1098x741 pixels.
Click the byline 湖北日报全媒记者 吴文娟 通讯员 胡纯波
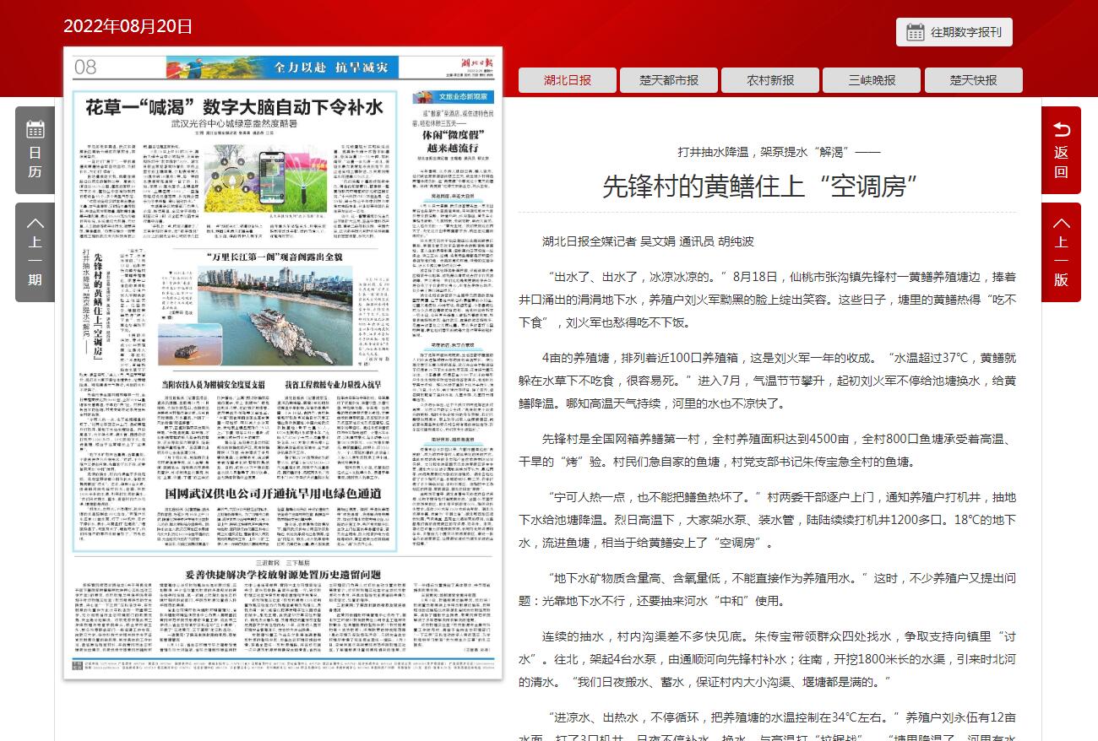click(x=648, y=241)
